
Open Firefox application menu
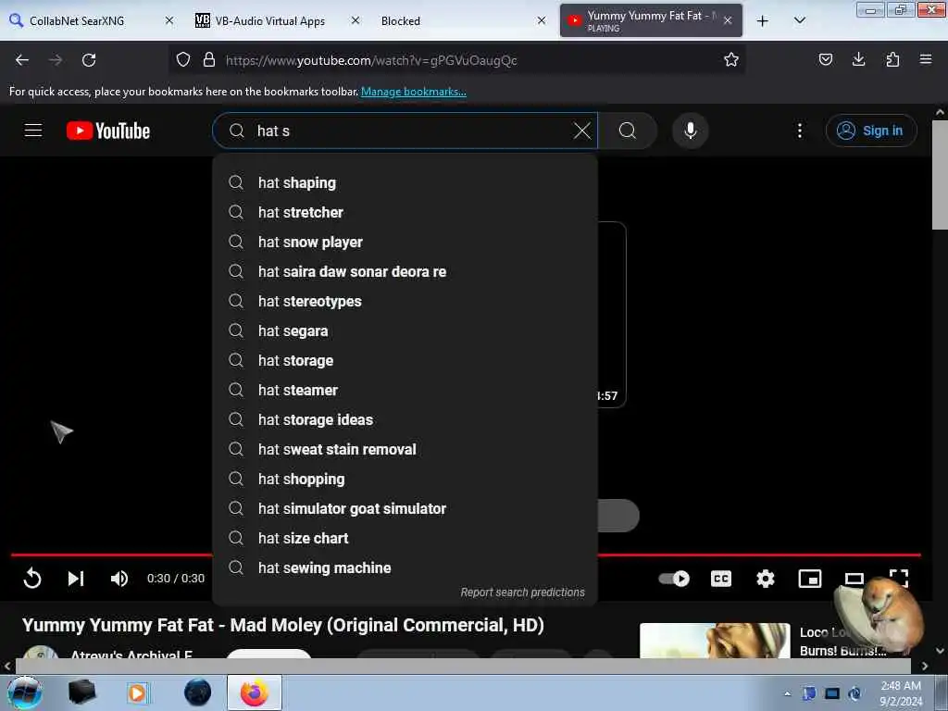pyautogui.click(x=925, y=59)
